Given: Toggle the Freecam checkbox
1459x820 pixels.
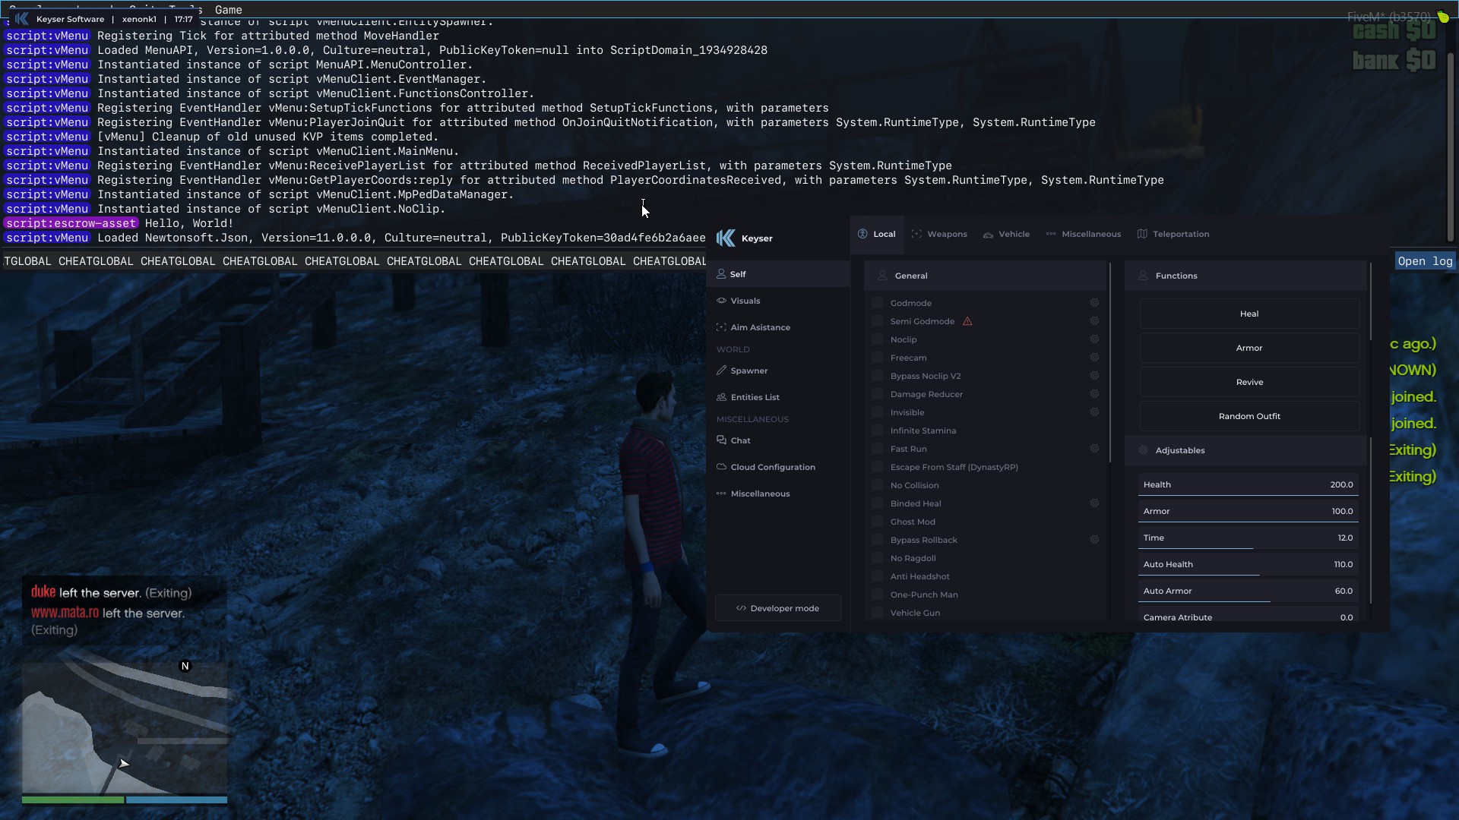Looking at the screenshot, I should [878, 358].
